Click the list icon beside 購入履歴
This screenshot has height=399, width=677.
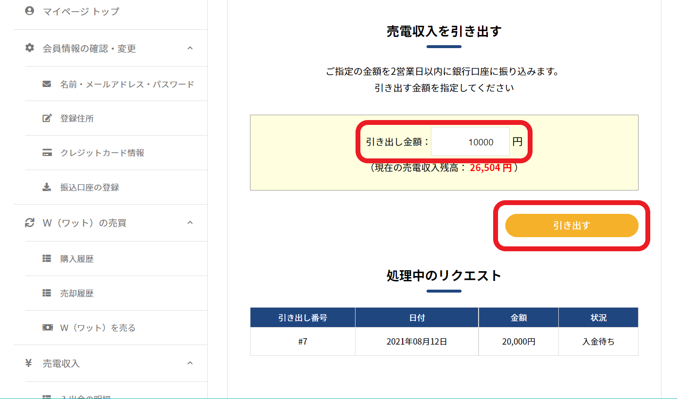coord(47,259)
